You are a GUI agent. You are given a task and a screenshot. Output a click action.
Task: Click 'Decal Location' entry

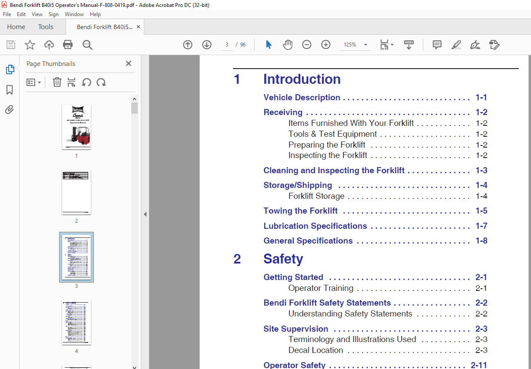tap(316, 350)
